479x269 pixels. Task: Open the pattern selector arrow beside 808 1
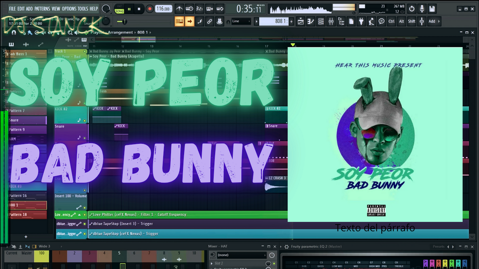tap(256, 21)
